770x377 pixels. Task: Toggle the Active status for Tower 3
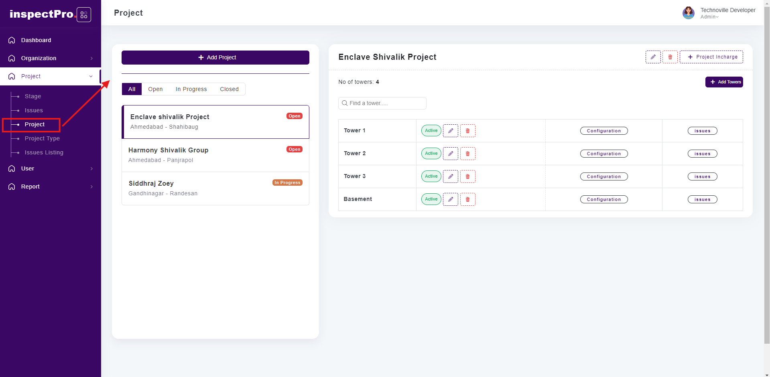[x=431, y=176]
